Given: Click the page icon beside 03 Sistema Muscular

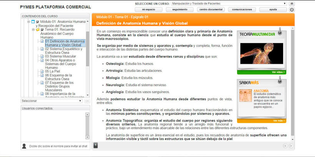Looking at the screenshot, I should (x=42, y=56).
